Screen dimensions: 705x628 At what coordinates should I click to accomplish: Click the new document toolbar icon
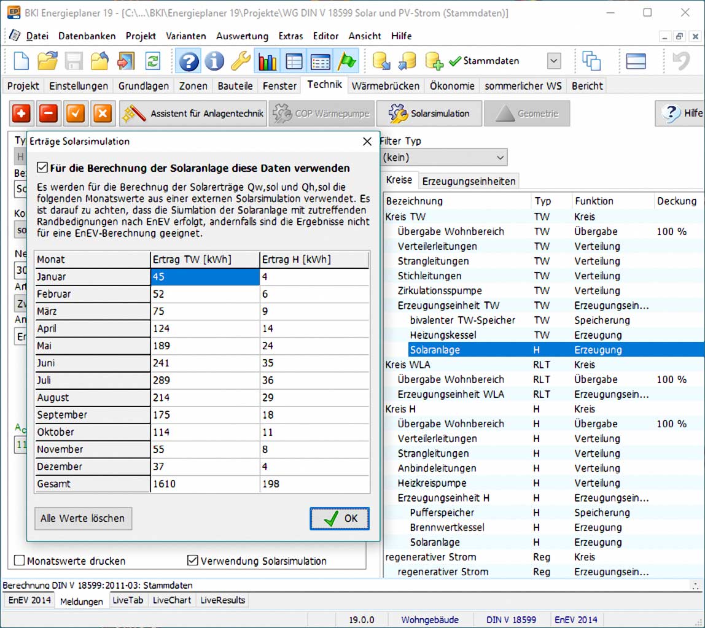[21, 61]
